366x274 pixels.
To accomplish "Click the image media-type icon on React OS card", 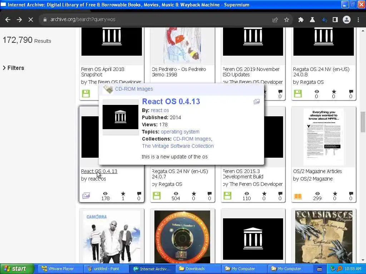I will (x=86, y=196).
